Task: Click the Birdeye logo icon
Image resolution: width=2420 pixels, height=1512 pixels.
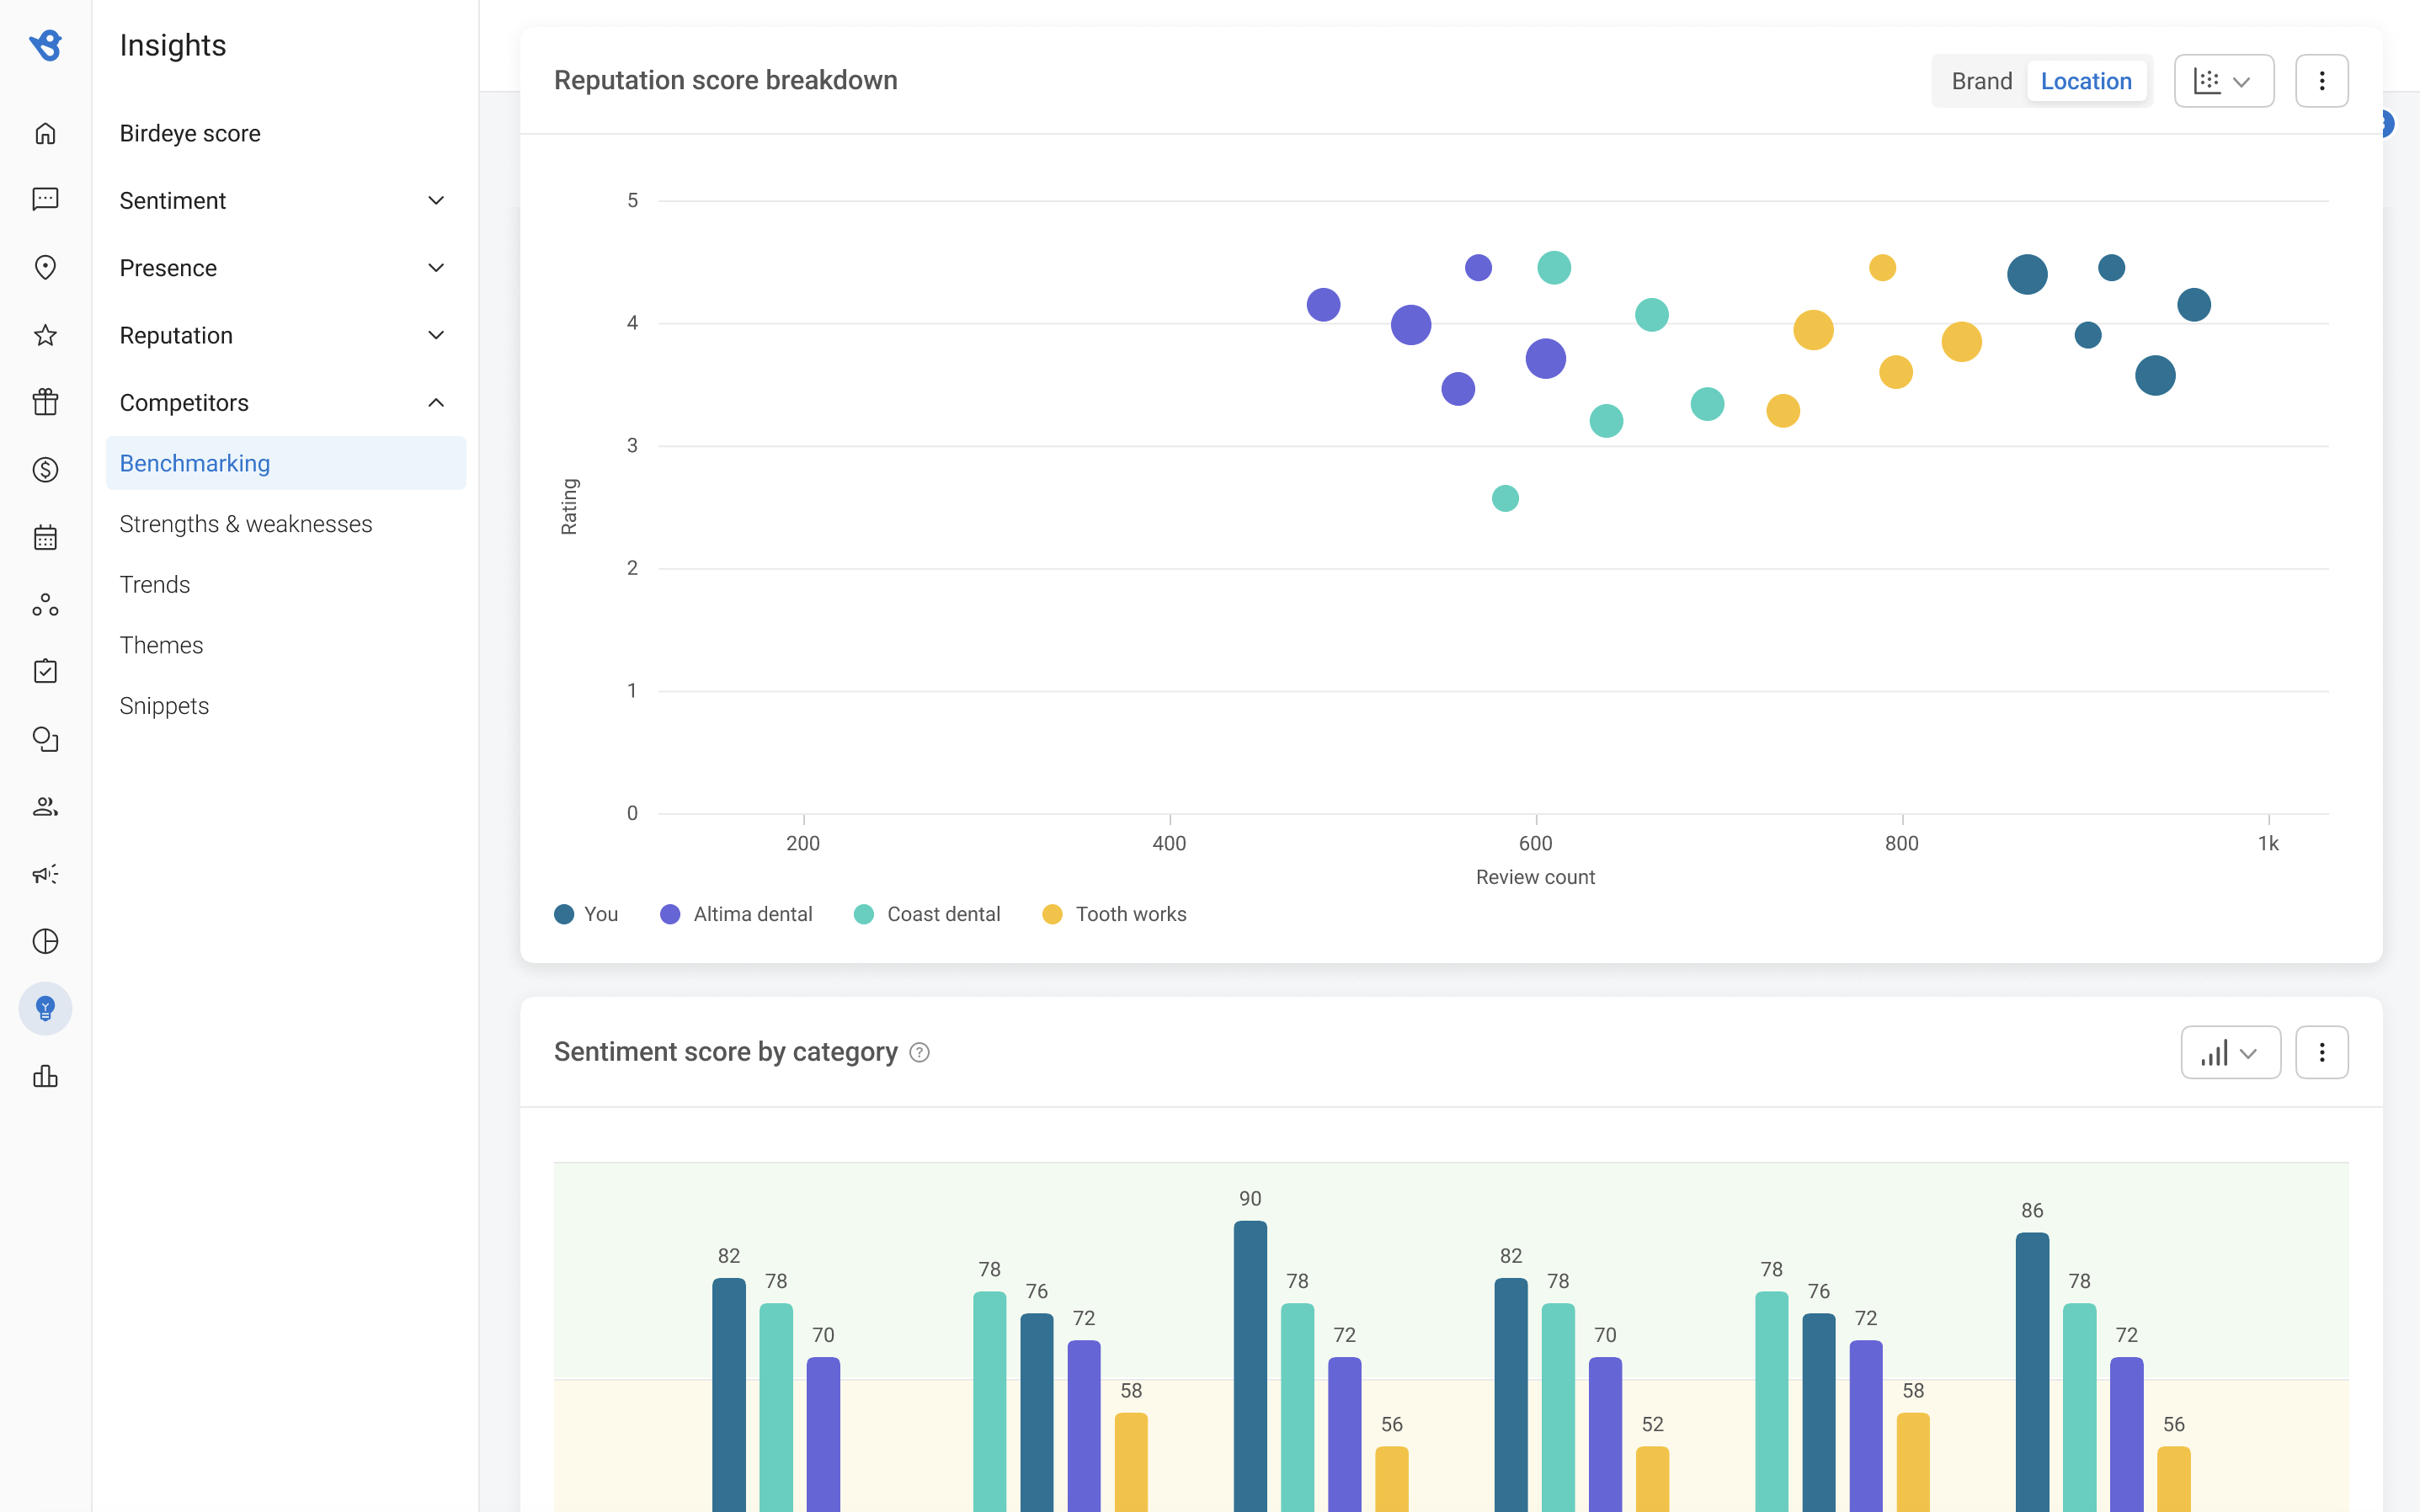Action: (x=45, y=45)
